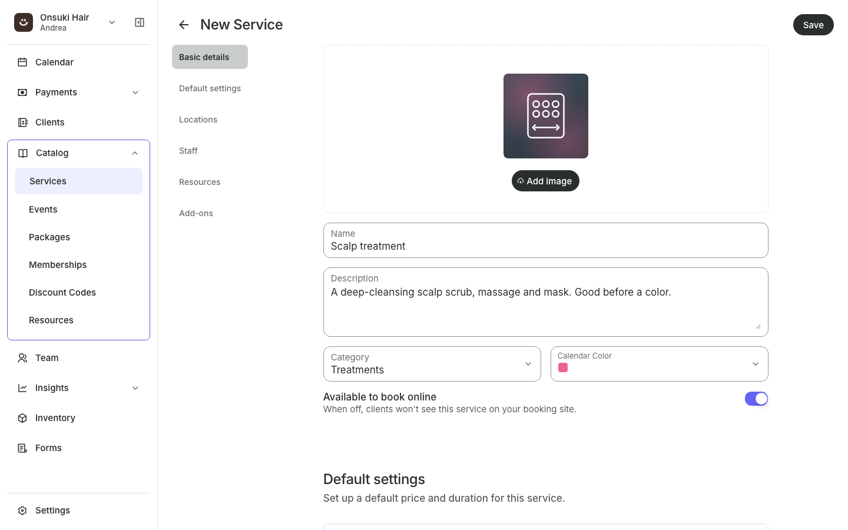
Task: Expand the Payments submenu chevron
Action: [135, 92]
